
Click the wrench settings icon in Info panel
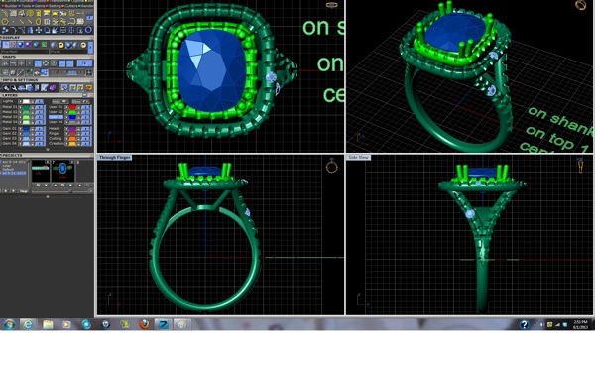click(x=14, y=88)
